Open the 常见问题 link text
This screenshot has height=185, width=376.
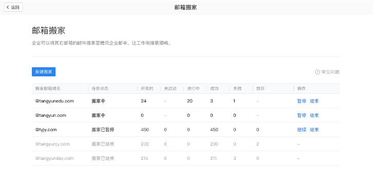point(330,72)
